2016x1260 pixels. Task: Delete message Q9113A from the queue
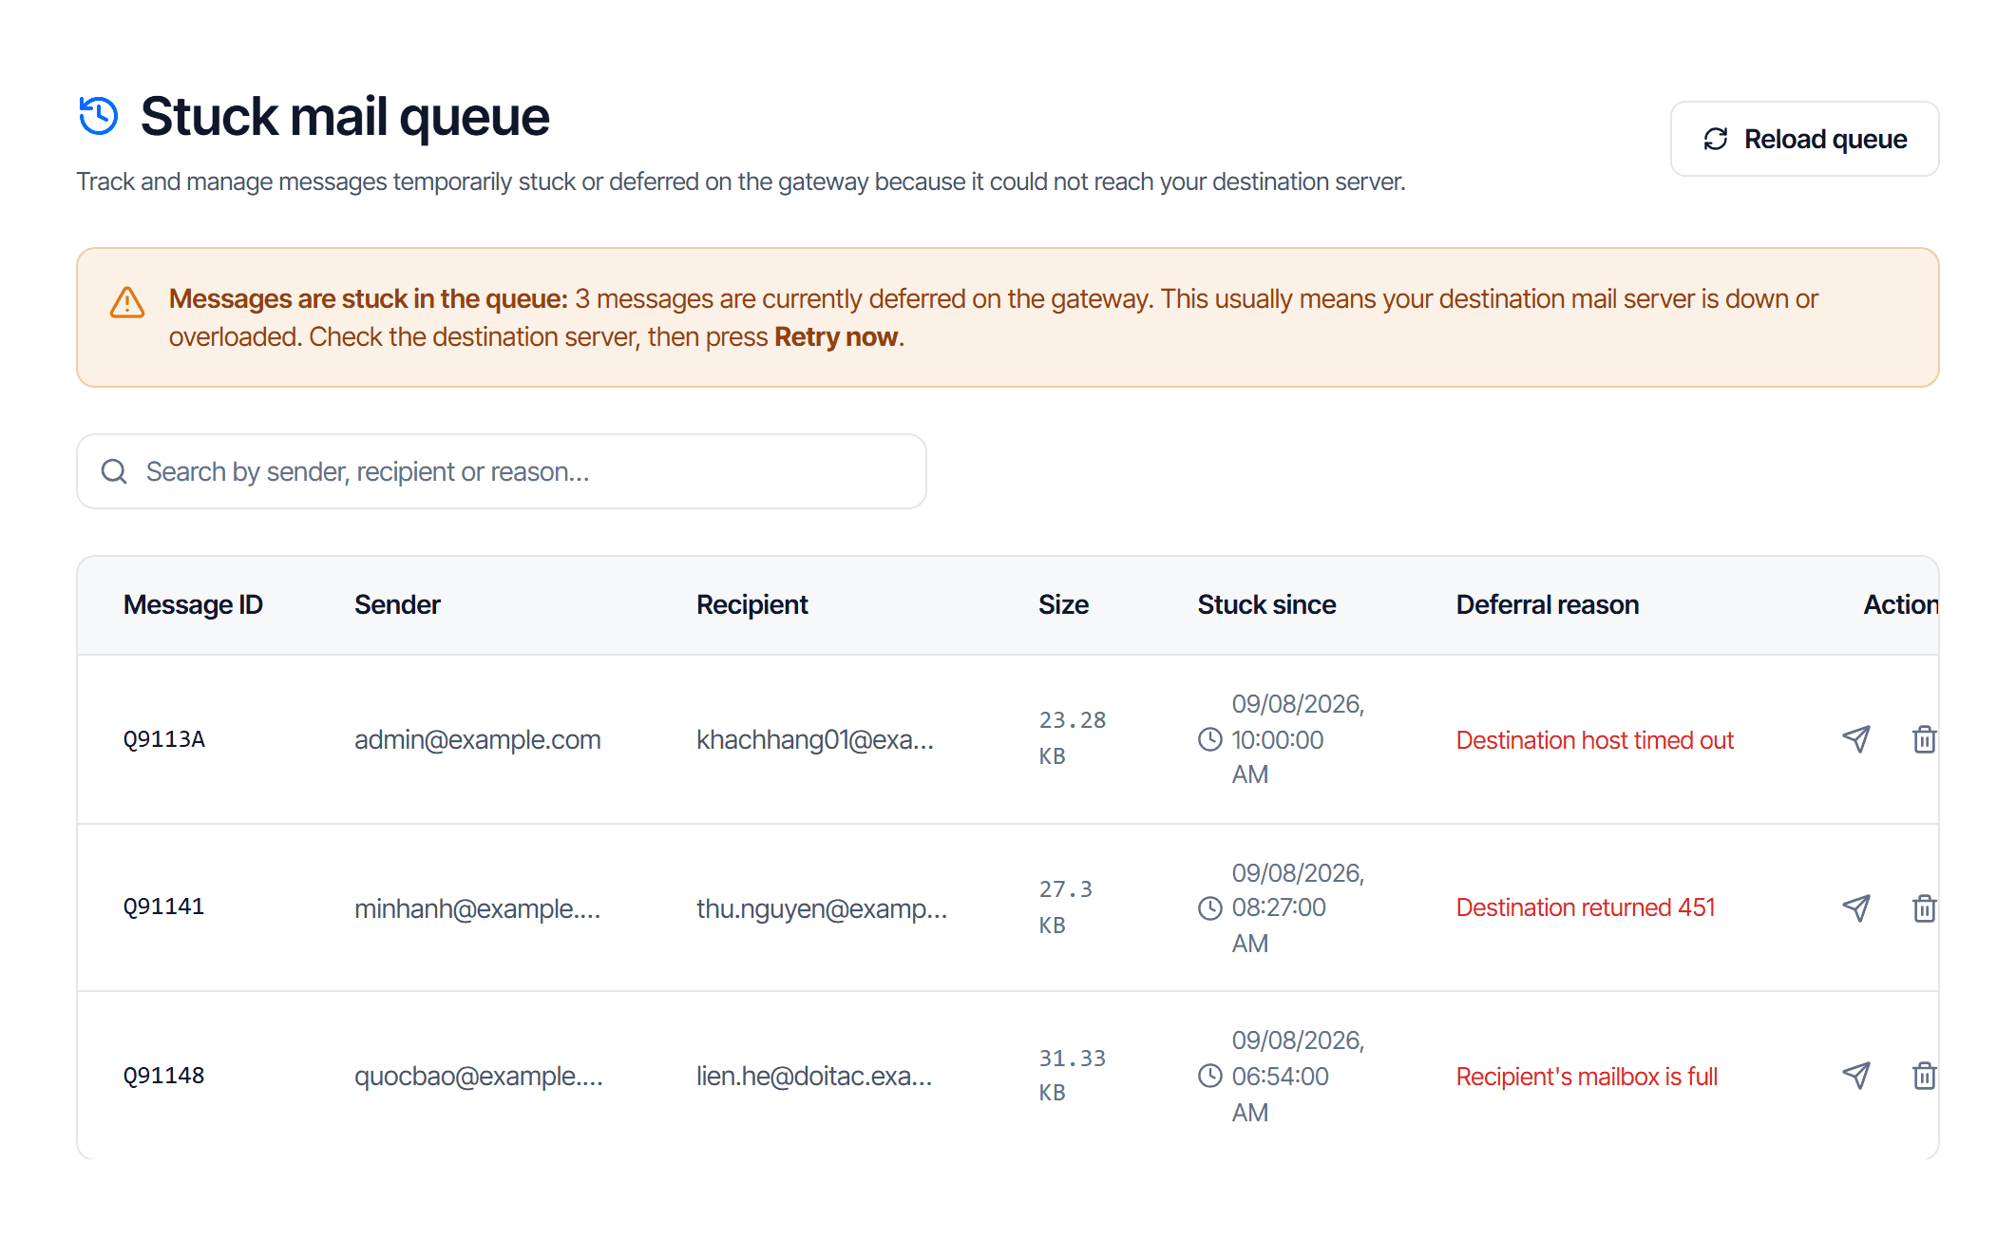pyautogui.click(x=1924, y=739)
